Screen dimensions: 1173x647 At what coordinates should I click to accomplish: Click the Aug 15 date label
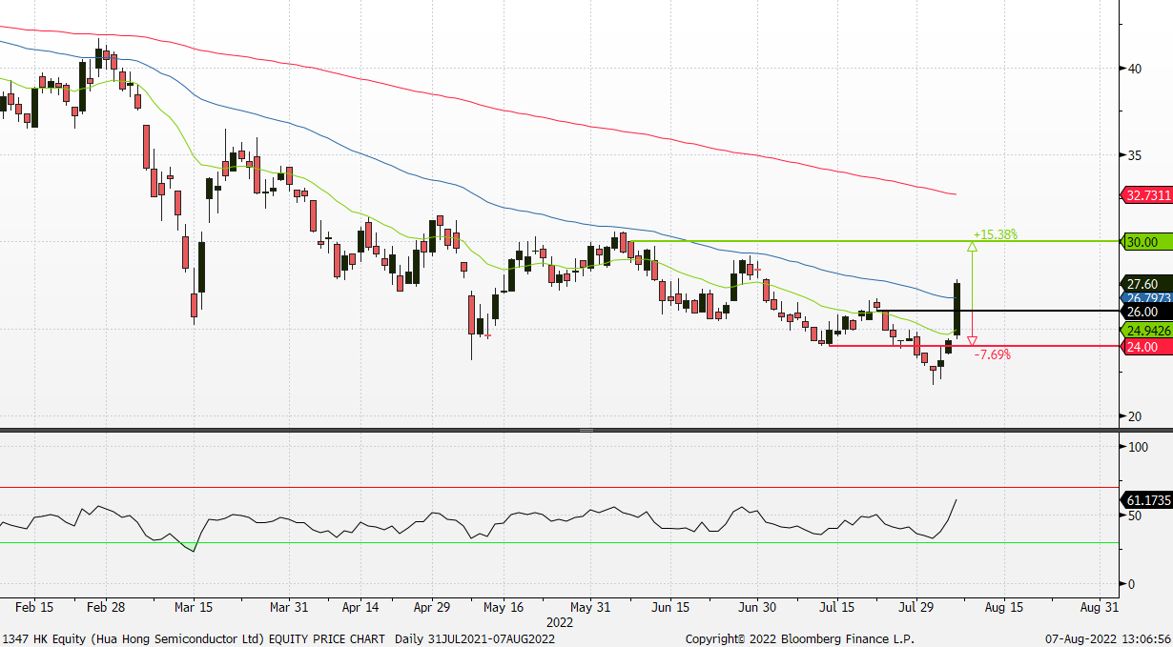click(x=1003, y=606)
